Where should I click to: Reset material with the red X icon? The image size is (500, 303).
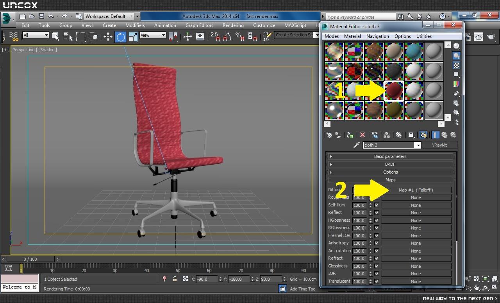[362, 135]
